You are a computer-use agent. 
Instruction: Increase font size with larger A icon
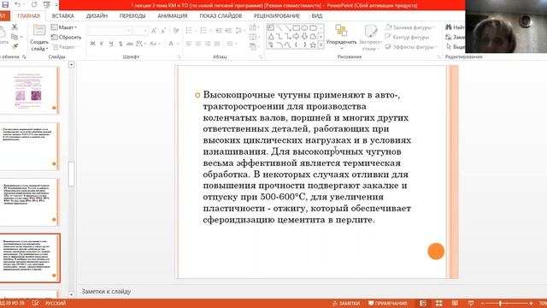(154, 31)
